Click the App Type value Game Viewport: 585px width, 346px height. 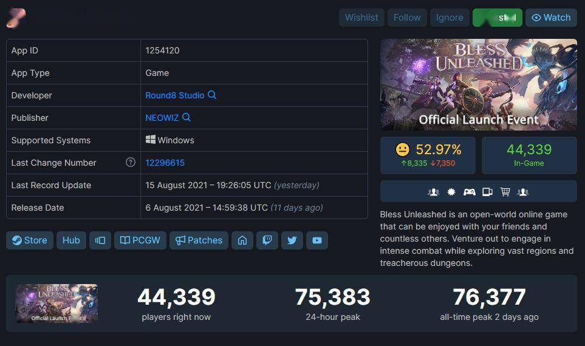click(x=157, y=73)
